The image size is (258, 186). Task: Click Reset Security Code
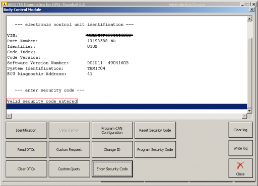(155, 130)
